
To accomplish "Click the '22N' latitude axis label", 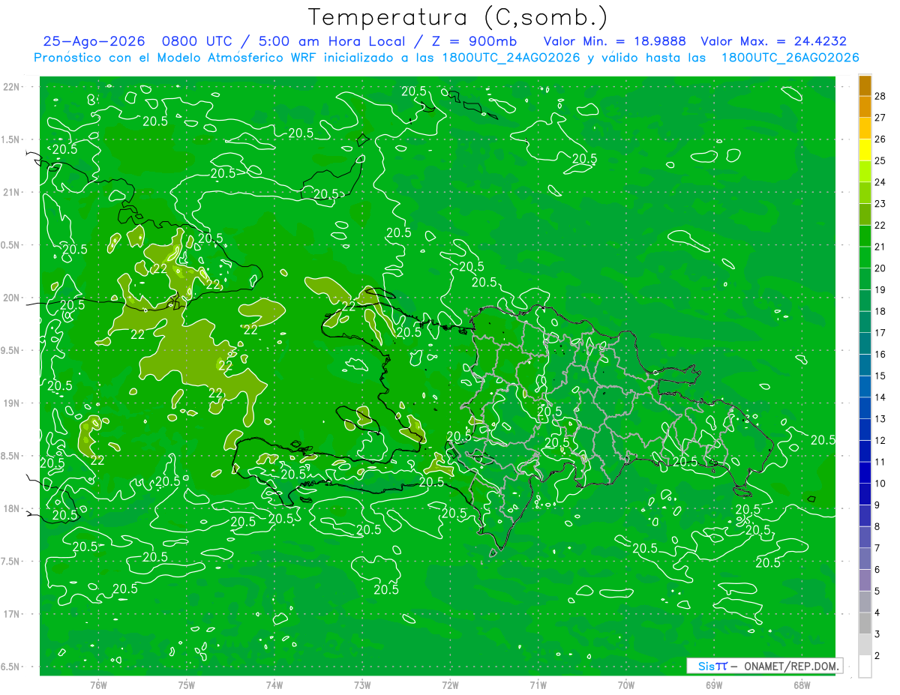I will pyautogui.click(x=12, y=87).
